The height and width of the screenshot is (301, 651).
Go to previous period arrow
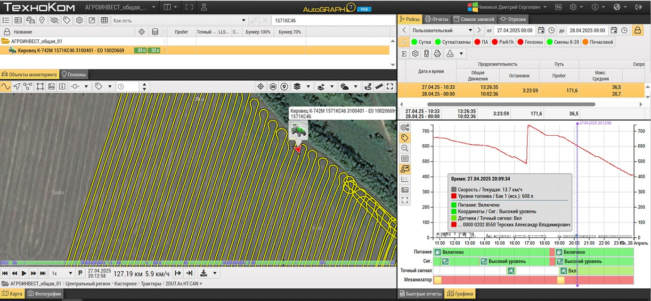click(404, 30)
